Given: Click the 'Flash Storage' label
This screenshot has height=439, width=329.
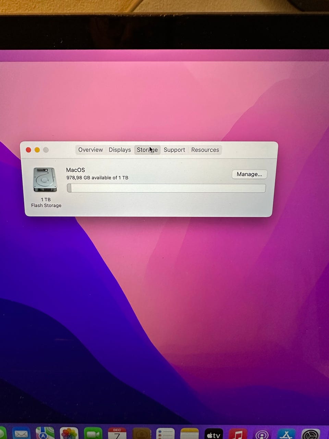Looking at the screenshot, I should tap(46, 205).
